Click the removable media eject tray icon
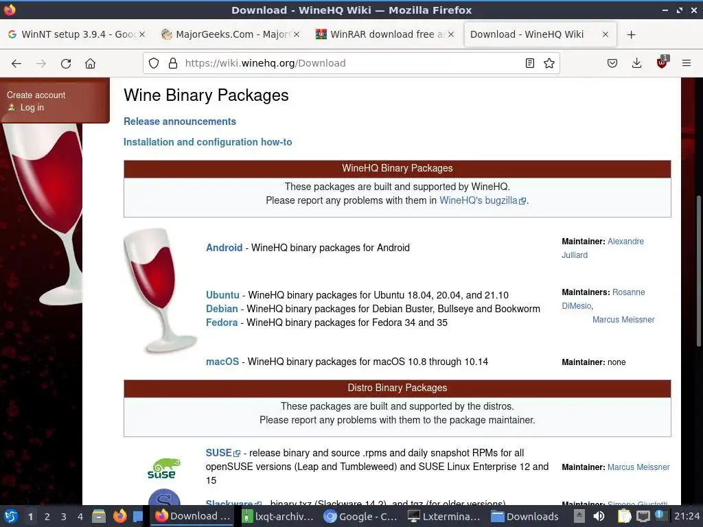 click(579, 516)
